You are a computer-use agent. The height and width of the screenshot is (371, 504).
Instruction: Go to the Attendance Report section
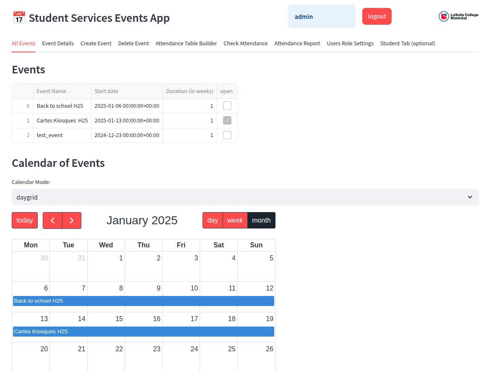tap(297, 43)
